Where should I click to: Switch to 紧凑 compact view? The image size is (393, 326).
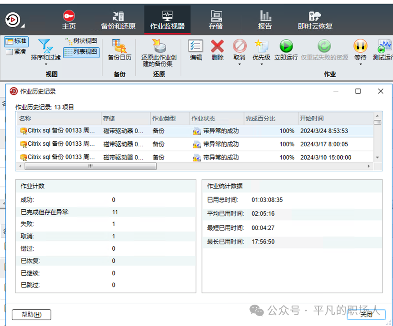click(16, 52)
